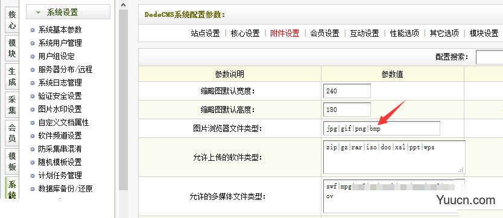Viewport: 503px width, 218px height.
Task: Select the 核心设置 config tab
Action: point(245,33)
